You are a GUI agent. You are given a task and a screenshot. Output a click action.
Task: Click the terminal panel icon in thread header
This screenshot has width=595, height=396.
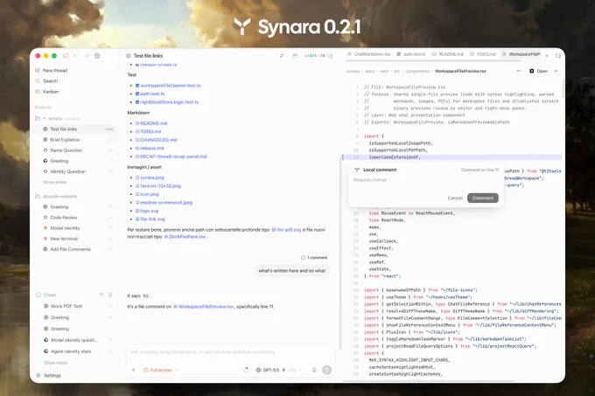[295, 56]
